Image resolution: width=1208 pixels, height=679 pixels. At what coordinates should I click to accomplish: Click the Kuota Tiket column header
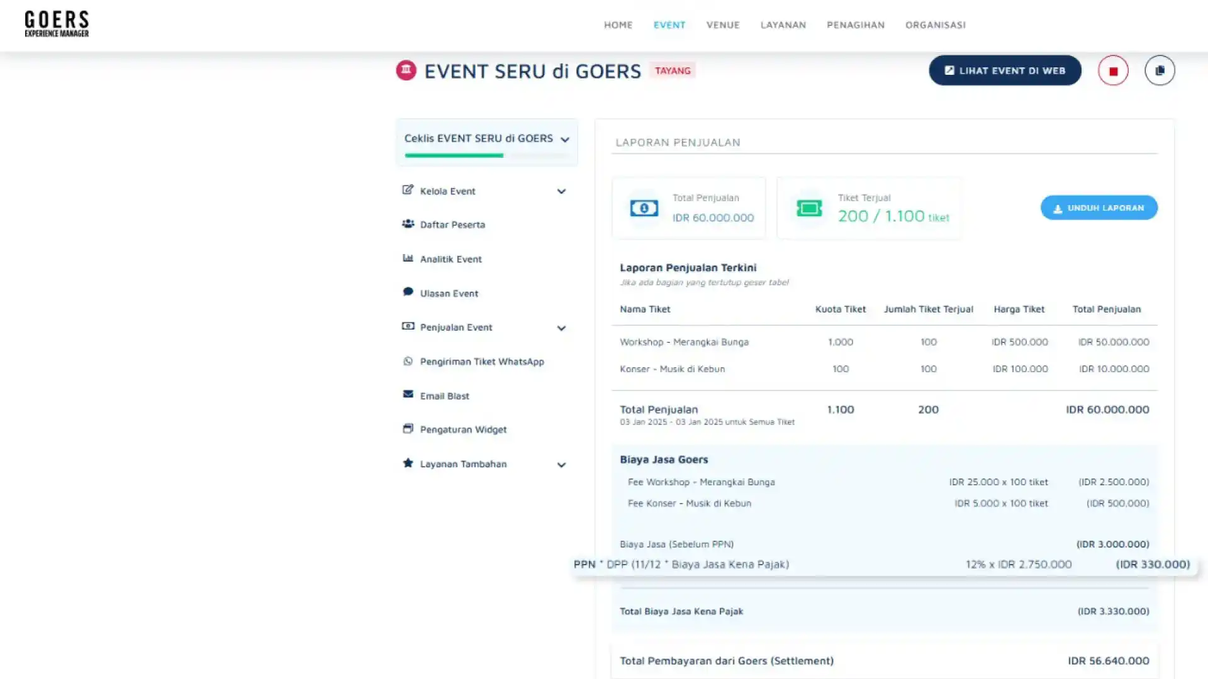(x=840, y=309)
